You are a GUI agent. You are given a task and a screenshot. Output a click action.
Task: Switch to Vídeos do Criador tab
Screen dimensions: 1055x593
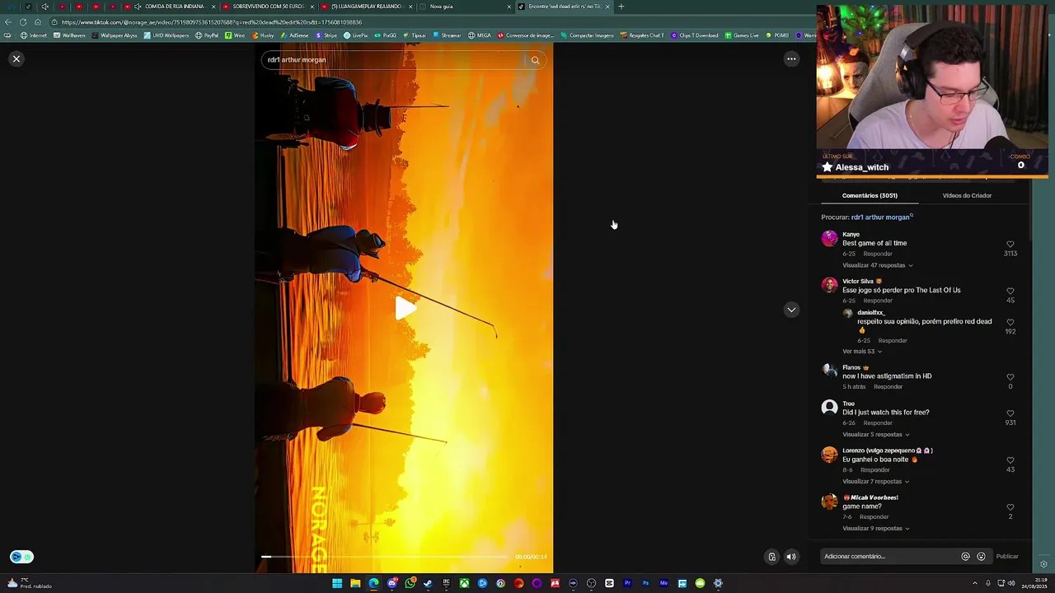(967, 195)
